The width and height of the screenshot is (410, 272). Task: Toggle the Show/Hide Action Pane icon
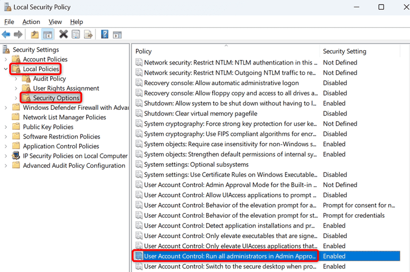coord(117,34)
